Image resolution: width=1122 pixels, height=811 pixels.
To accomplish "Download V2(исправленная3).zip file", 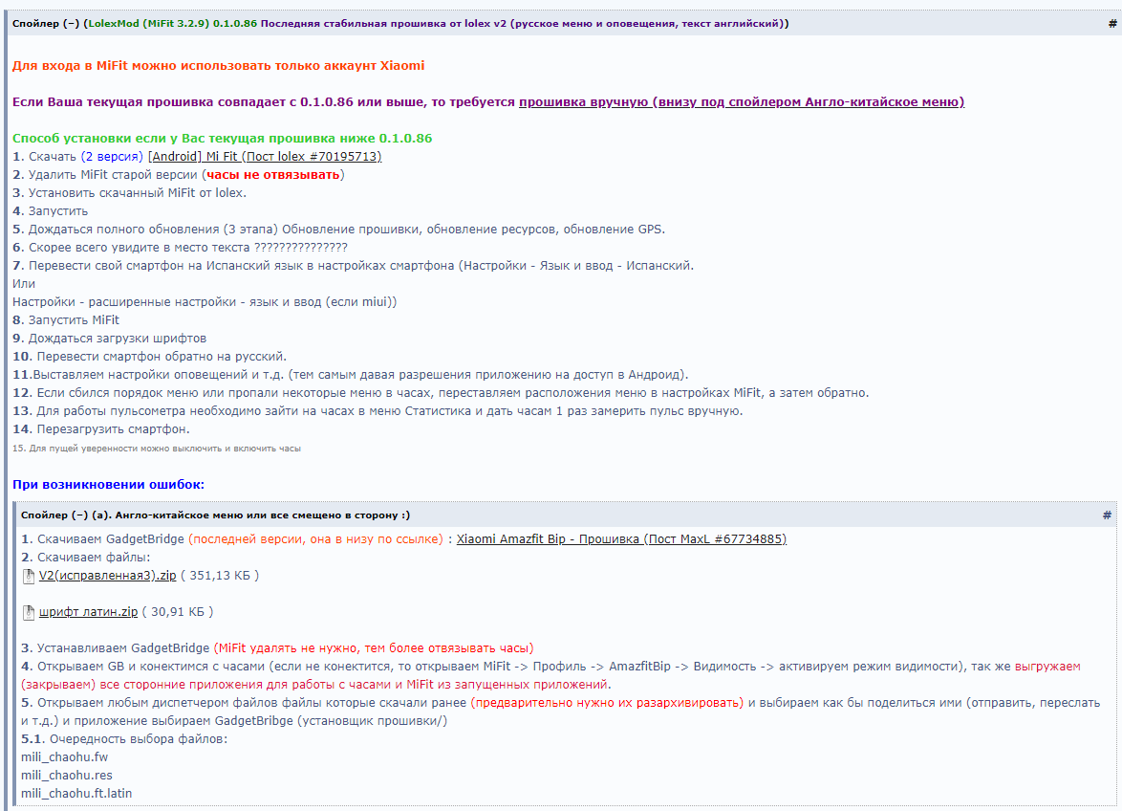I will pos(107,577).
